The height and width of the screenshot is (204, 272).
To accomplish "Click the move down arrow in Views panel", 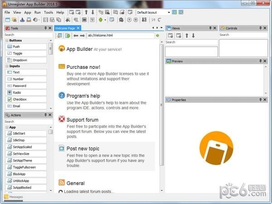I will coord(193,35).
